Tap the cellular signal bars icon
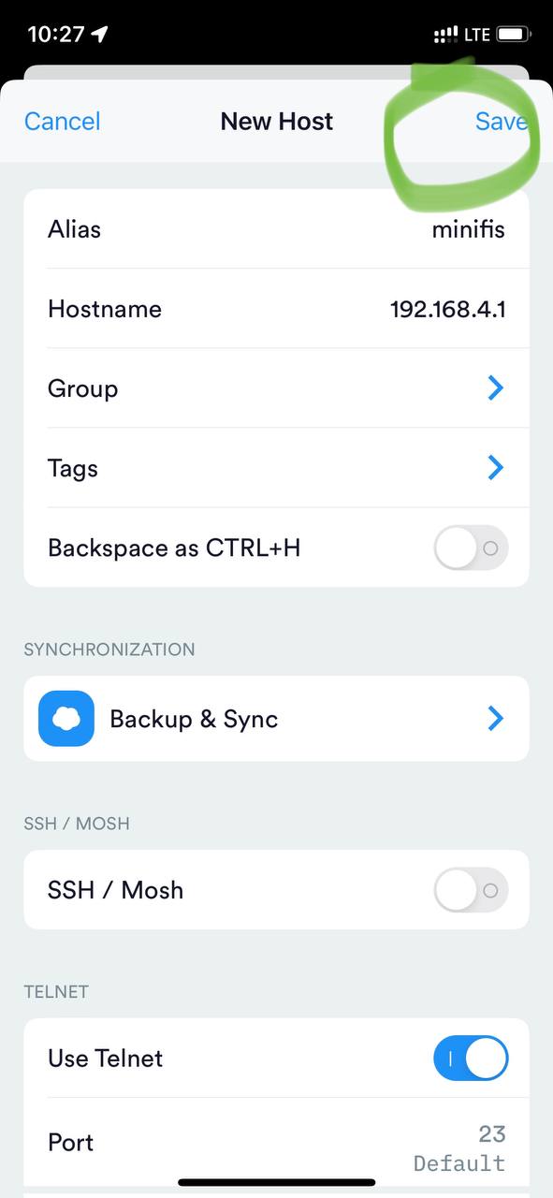 (x=446, y=35)
